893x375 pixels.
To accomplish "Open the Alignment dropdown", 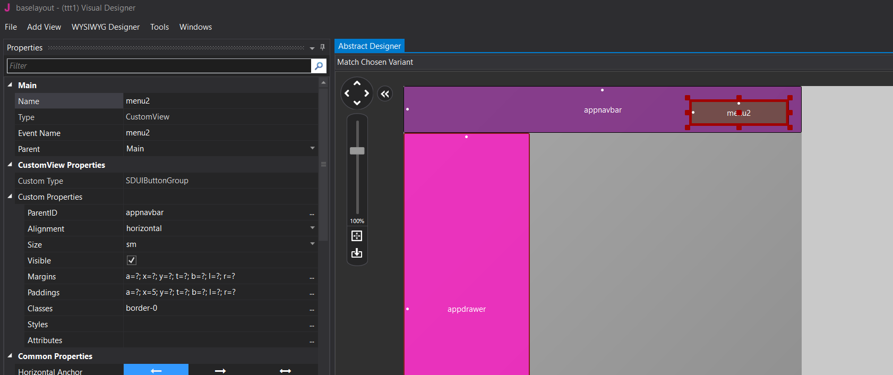I will pos(312,228).
